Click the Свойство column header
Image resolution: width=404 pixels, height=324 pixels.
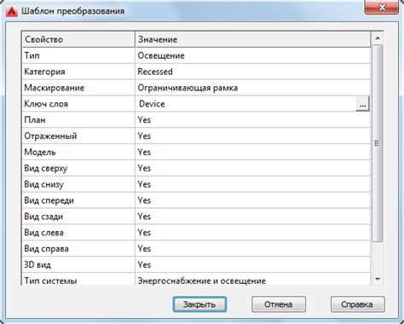coord(78,39)
